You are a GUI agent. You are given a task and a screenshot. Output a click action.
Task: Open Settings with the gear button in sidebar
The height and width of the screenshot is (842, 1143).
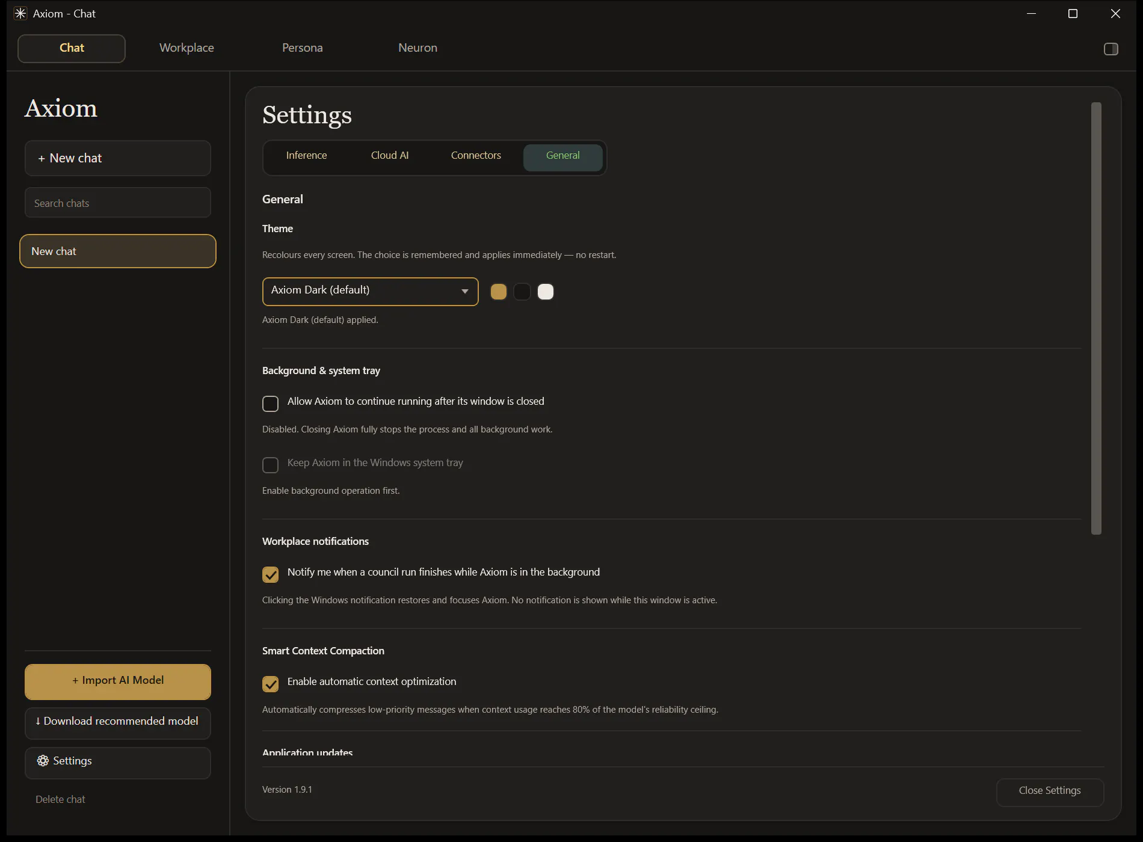(118, 762)
